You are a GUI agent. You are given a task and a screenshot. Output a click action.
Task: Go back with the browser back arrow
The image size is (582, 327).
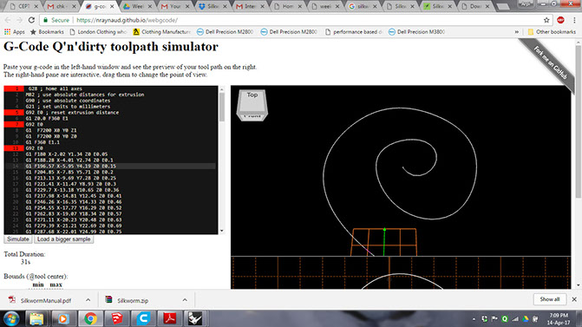click(x=8, y=20)
